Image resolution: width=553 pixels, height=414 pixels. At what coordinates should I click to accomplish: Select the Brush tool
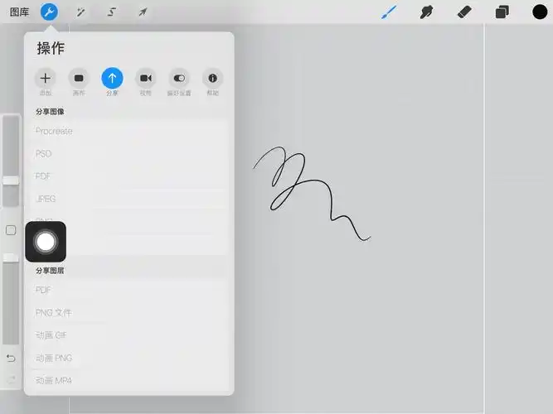[388, 12]
